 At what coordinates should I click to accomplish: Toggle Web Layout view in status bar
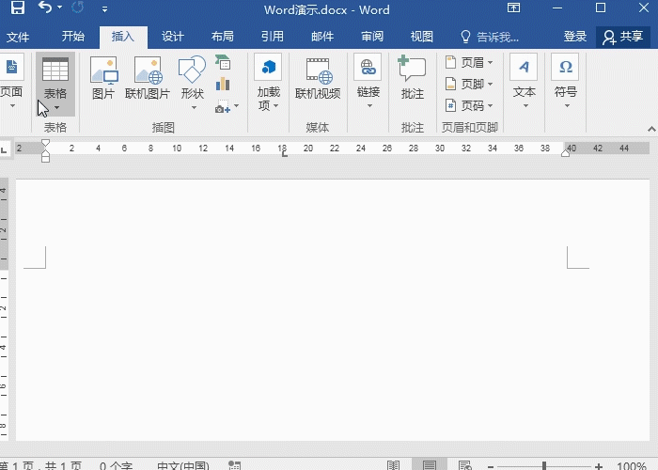pos(463,465)
